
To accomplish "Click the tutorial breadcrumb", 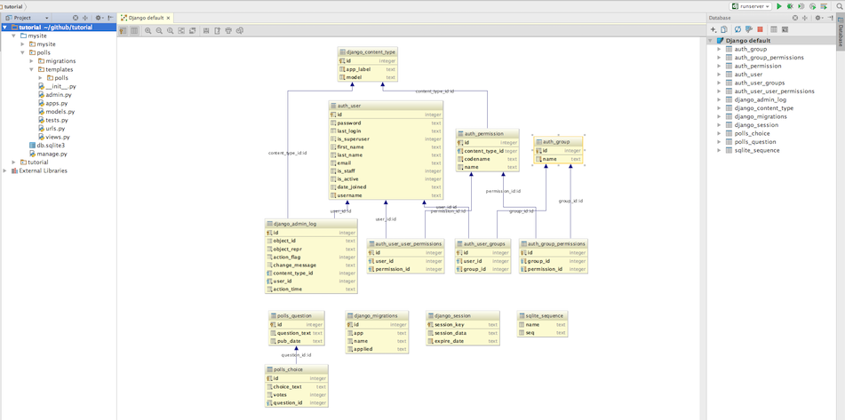I will [x=13, y=6].
